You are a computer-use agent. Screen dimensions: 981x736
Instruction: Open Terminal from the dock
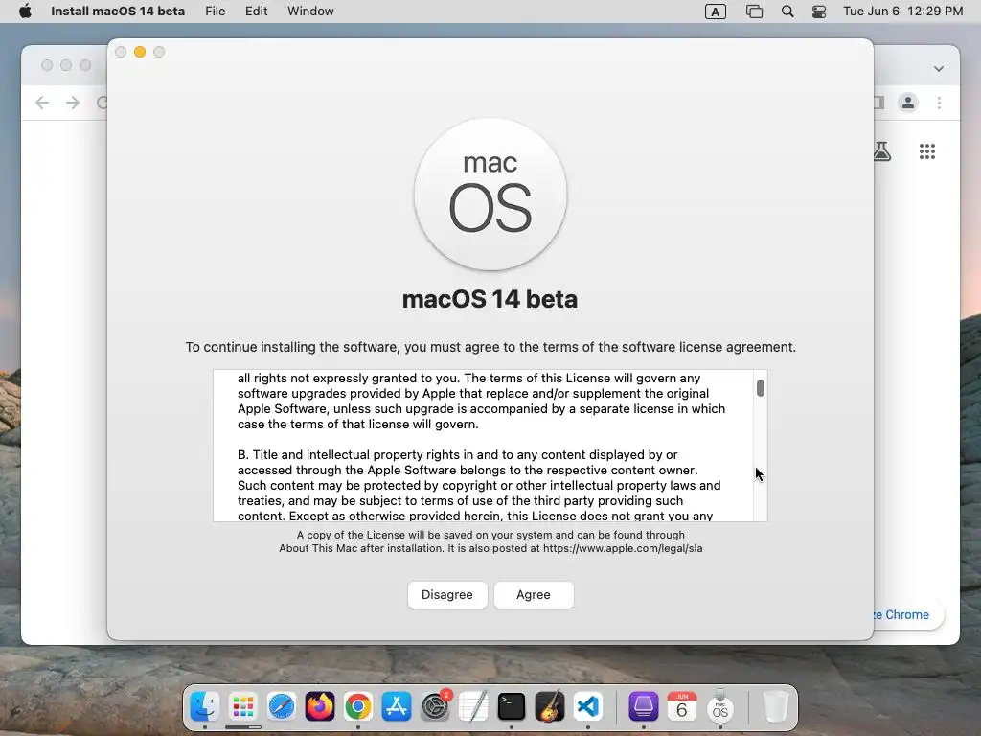click(x=512, y=707)
